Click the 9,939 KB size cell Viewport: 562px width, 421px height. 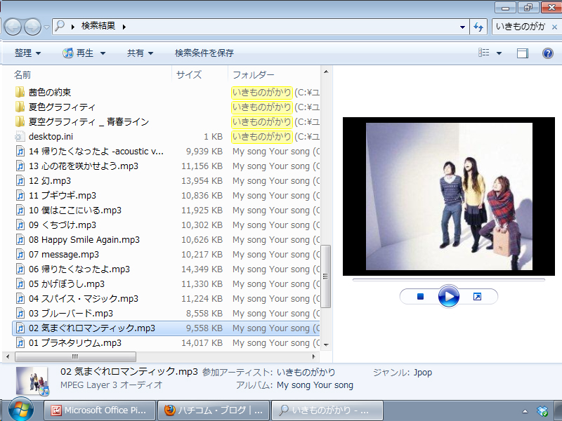(x=204, y=152)
